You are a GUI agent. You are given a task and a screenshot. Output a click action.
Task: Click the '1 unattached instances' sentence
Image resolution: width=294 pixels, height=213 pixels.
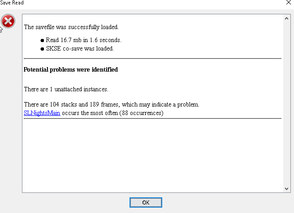pyautogui.click(x=66, y=89)
